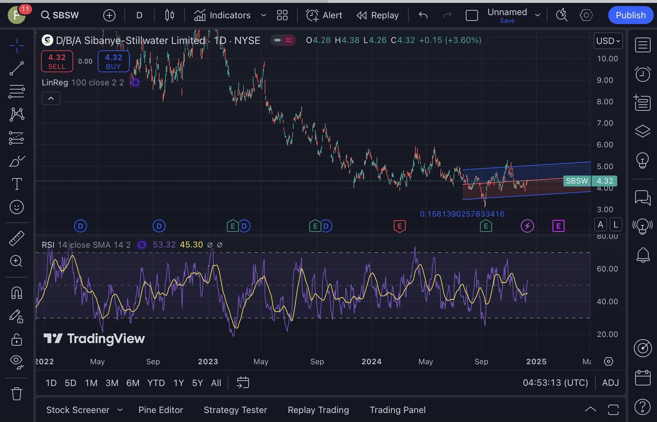
Task: Open the help center question mark
Action: click(643, 407)
